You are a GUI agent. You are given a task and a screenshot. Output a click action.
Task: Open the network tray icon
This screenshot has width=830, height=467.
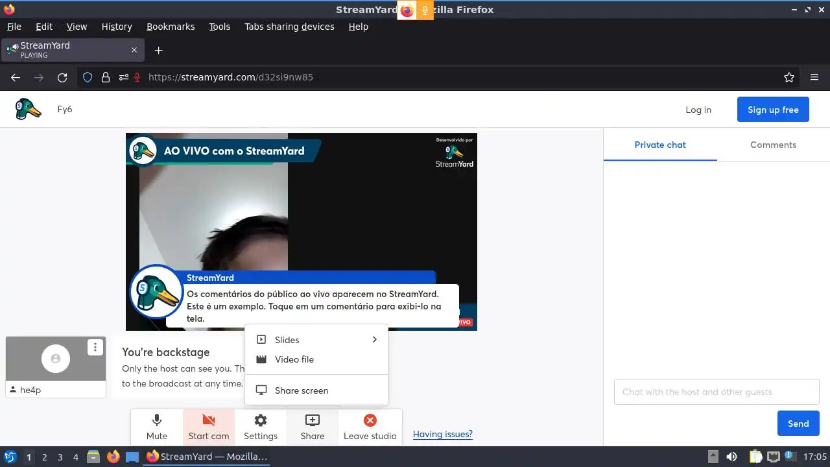pyautogui.click(x=773, y=457)
